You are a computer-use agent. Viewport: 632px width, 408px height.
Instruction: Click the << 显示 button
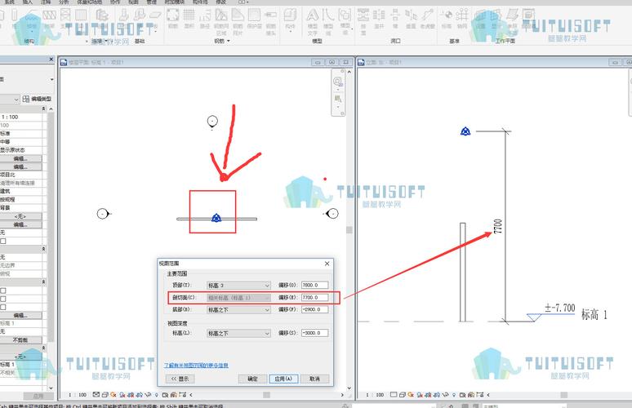(x=180, y=379)
